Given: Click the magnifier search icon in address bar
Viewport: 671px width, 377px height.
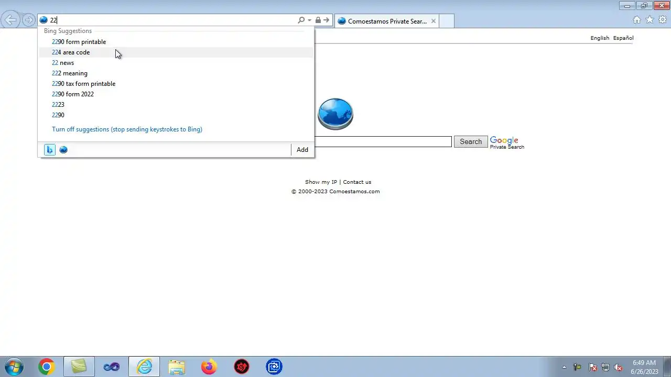Looking at the screenshot, I should pos(301,20).
